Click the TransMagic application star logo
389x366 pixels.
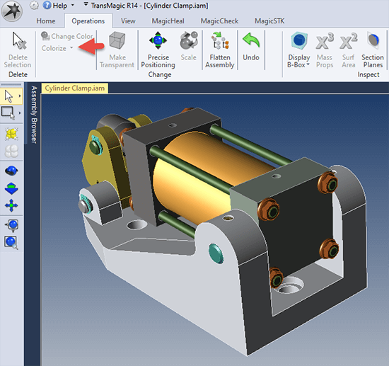click(x=11, y=11)
